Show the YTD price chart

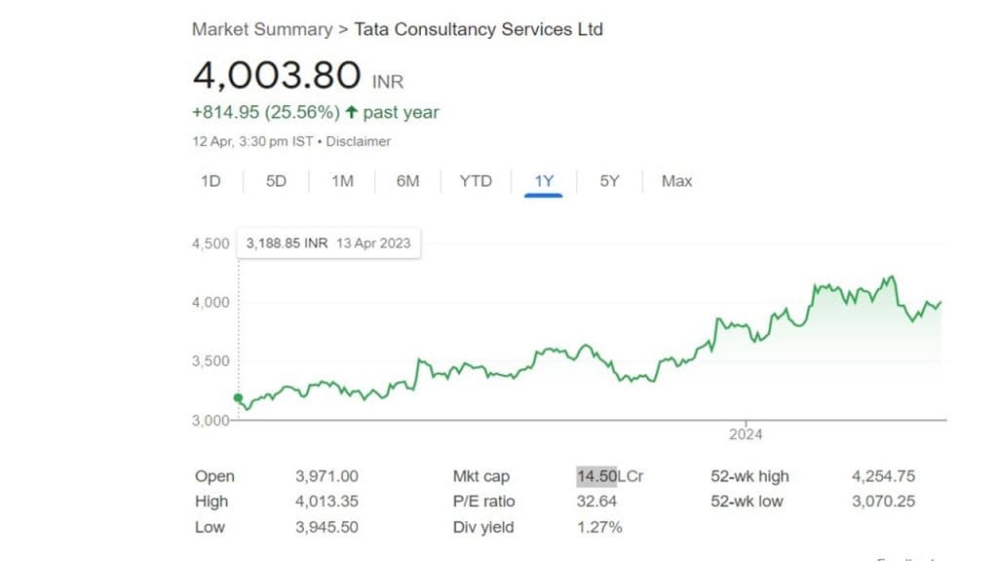click(476, 181)
